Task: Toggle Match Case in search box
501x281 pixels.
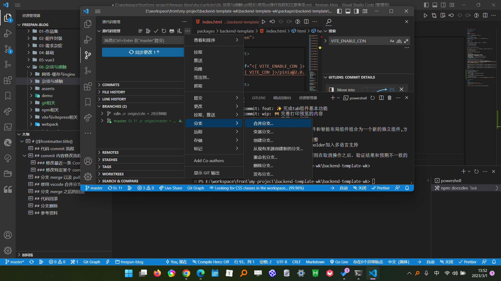Action: (x=392, y=41)
